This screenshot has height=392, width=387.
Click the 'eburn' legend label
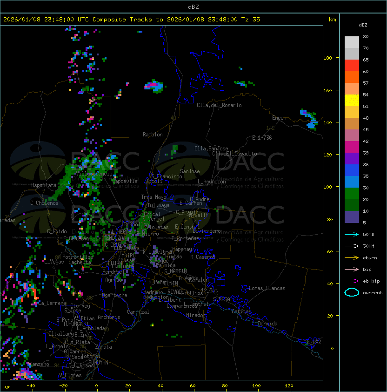pos(370,258)
